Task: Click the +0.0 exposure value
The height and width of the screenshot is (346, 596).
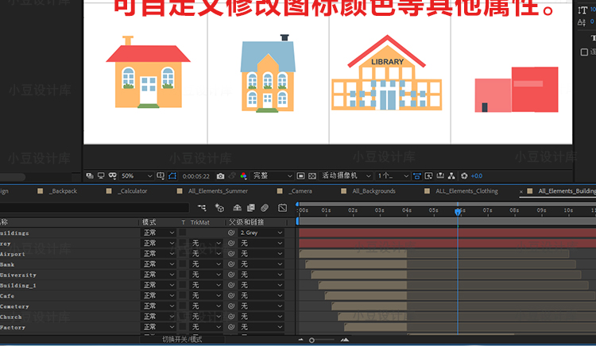Action: (477, 175)
